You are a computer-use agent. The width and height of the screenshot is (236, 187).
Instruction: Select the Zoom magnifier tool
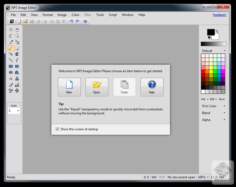pos(17,36)
